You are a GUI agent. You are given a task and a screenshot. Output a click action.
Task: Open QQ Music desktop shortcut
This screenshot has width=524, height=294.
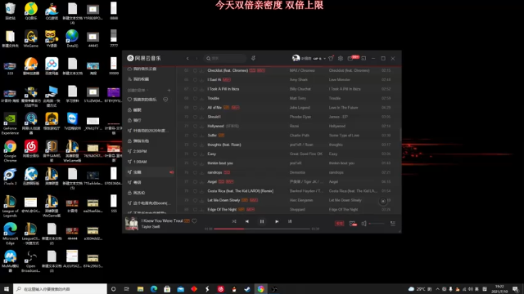coord(31,11)
